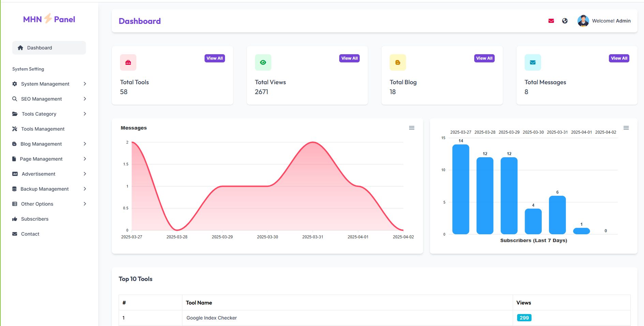The image size is (644, 326).
Task: Click the System Management gear icon
Action: point(15,84)
